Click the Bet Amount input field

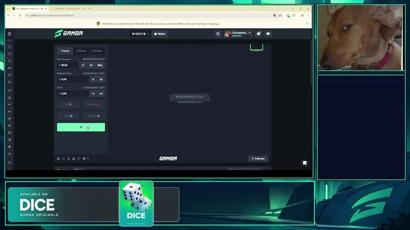[68, 65]
